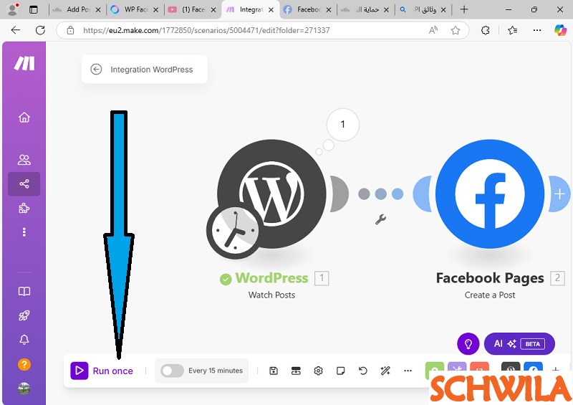Click the WordPress favorite app icon in toolbar

(511, 368)
